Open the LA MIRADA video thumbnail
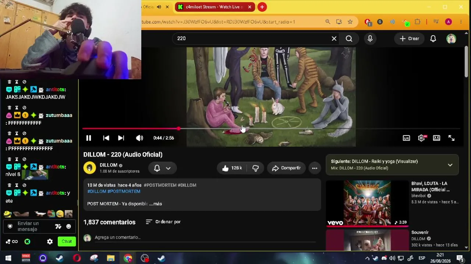The height and width of the screenshot is (264, 471). coord(367,203)
